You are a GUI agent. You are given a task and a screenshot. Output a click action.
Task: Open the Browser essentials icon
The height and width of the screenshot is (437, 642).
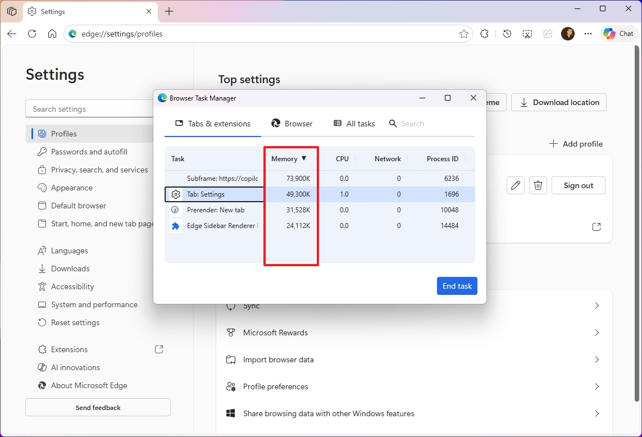(484, 34)
